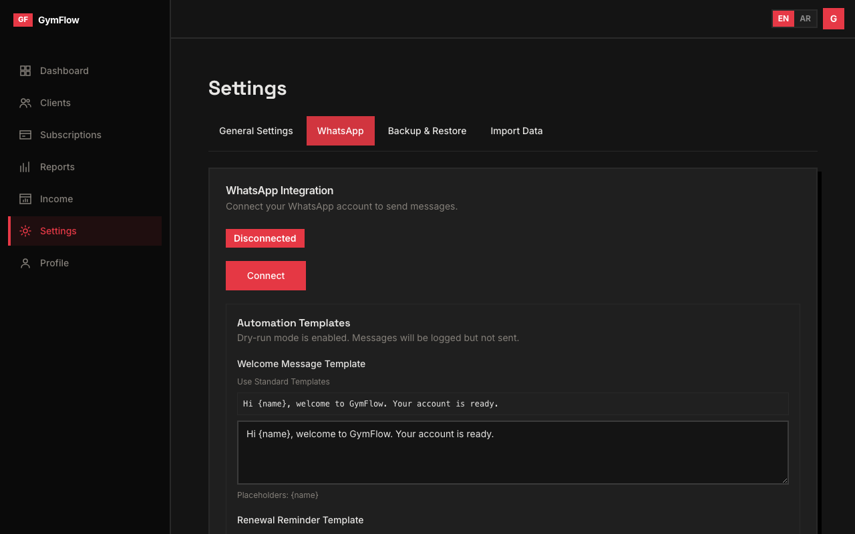The image size is (855, 534).
Task: Open the G user avatar menu
Action: coord(834,19)
